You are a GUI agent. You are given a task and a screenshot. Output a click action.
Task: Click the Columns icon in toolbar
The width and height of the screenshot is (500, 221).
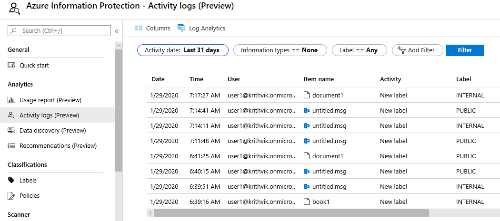tap(139, 28)
